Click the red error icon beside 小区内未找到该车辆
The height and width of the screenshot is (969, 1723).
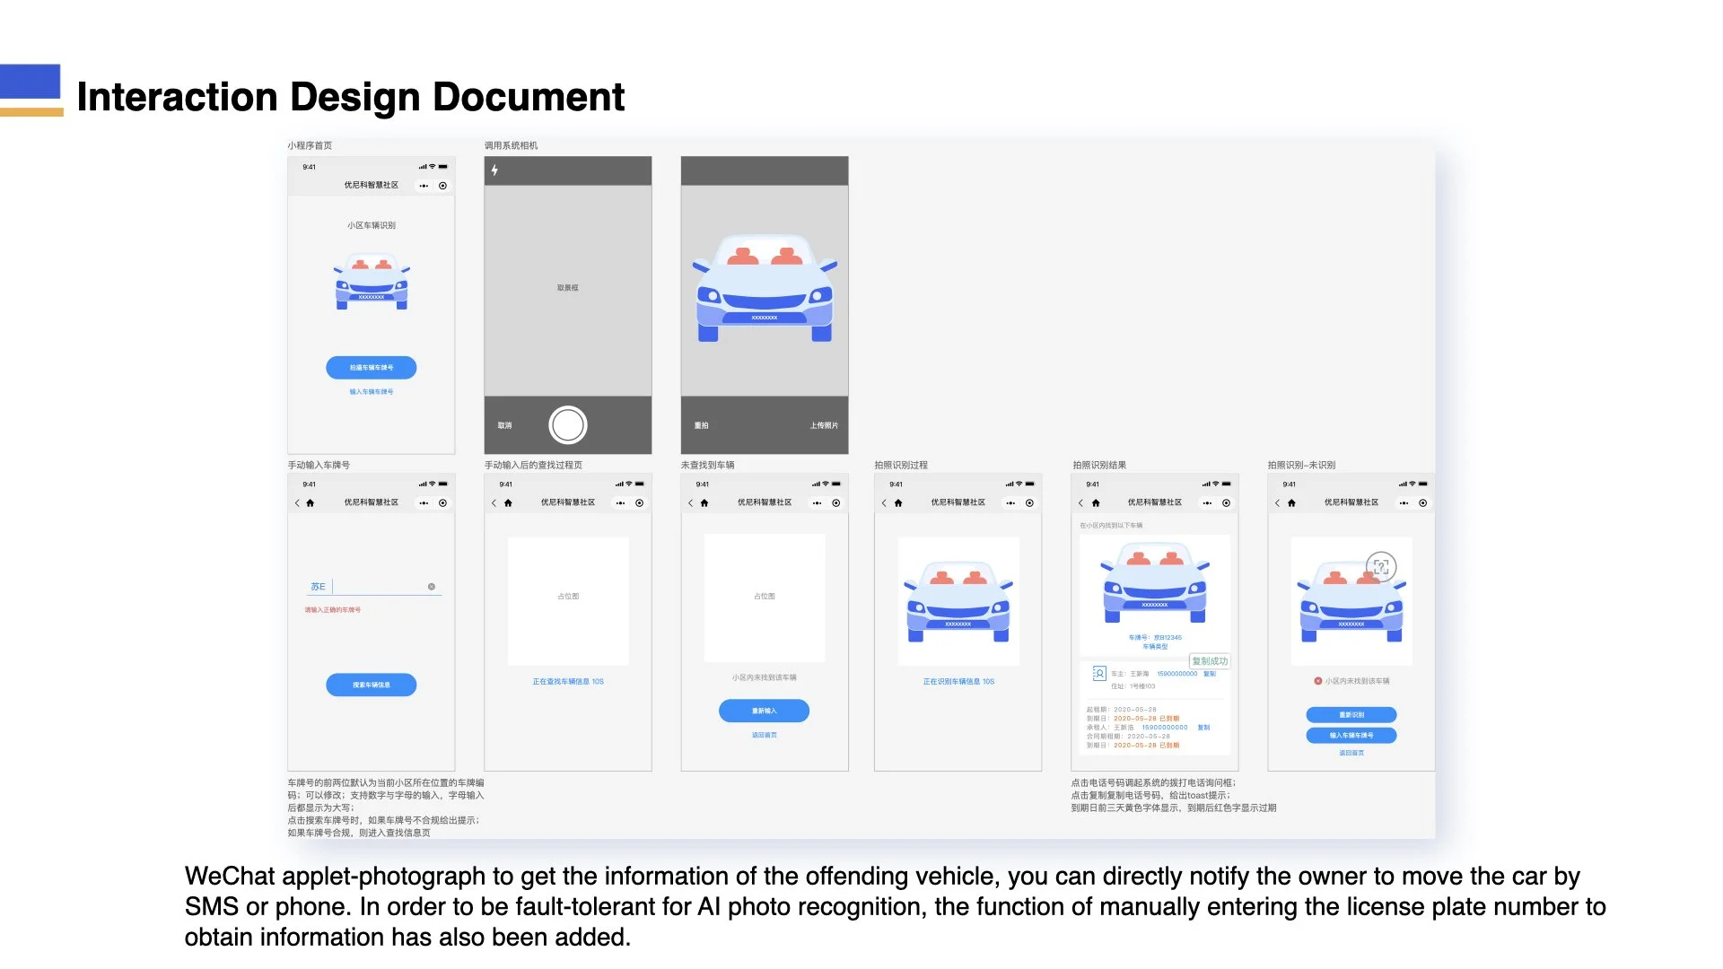coord(1317,681)
